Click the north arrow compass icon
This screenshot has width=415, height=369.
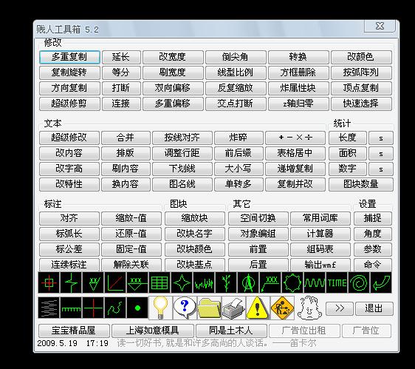pyautogui.click(x=248, y=282)
